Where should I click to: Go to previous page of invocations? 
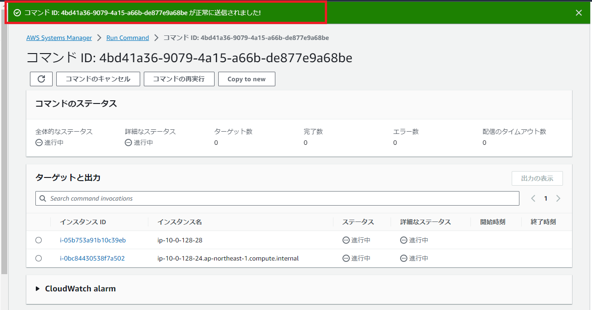coord(533,198)
